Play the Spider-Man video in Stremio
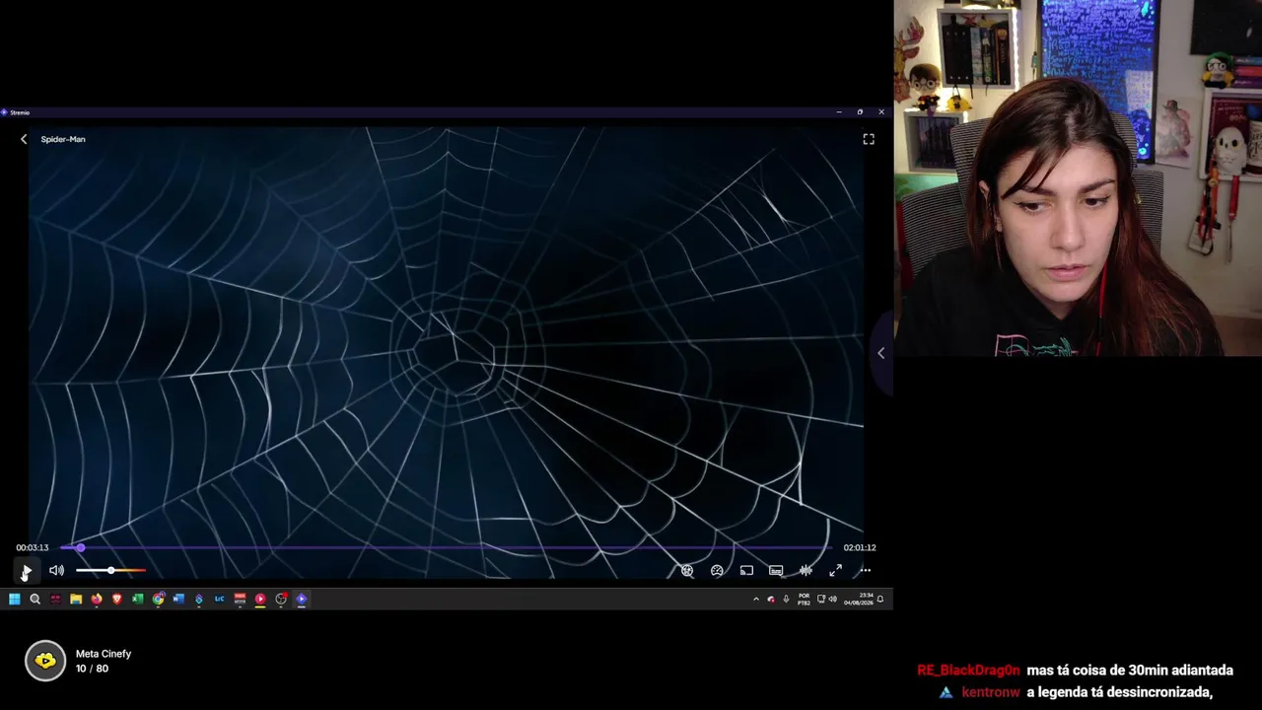Screen dimensions: 1262x710 [x=27, y=570]
